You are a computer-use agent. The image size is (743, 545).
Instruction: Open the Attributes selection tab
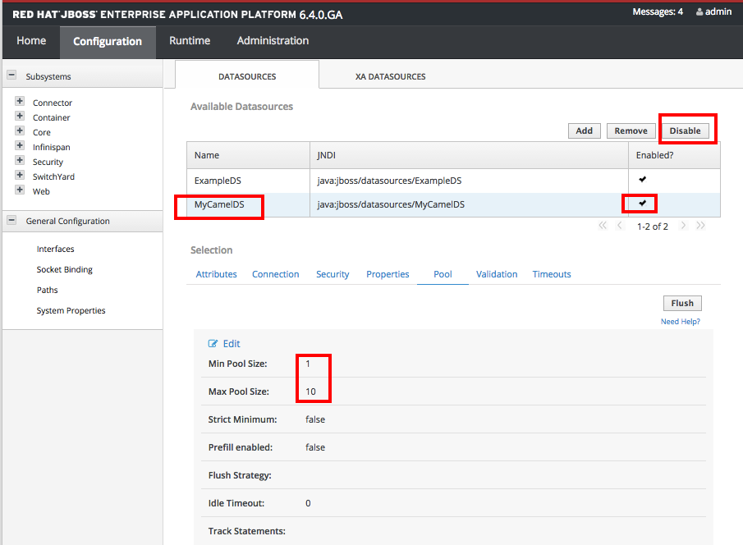(216, 274)
